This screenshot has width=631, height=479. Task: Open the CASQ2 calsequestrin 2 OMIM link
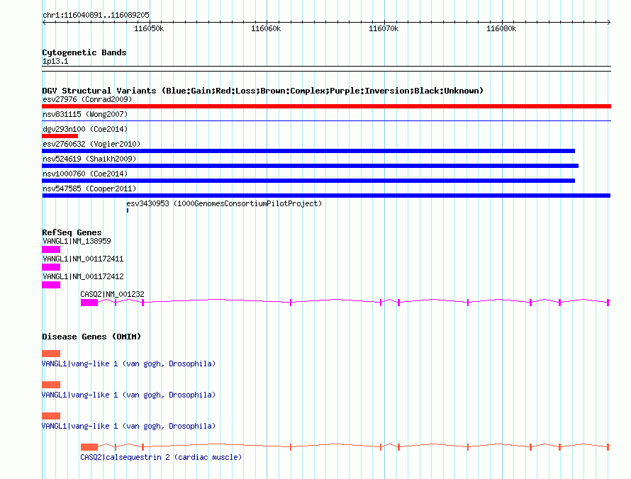[x=161, y=457]
